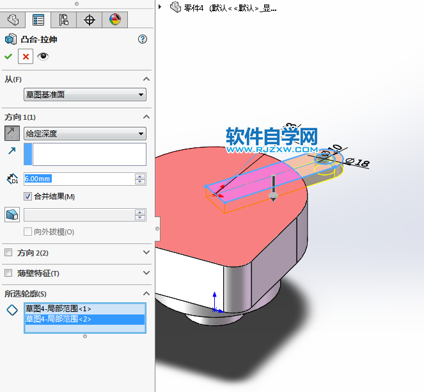This screenshot has width=424, height=392.
Task: Click the draft angle up spinner
Action: (140, 212)
